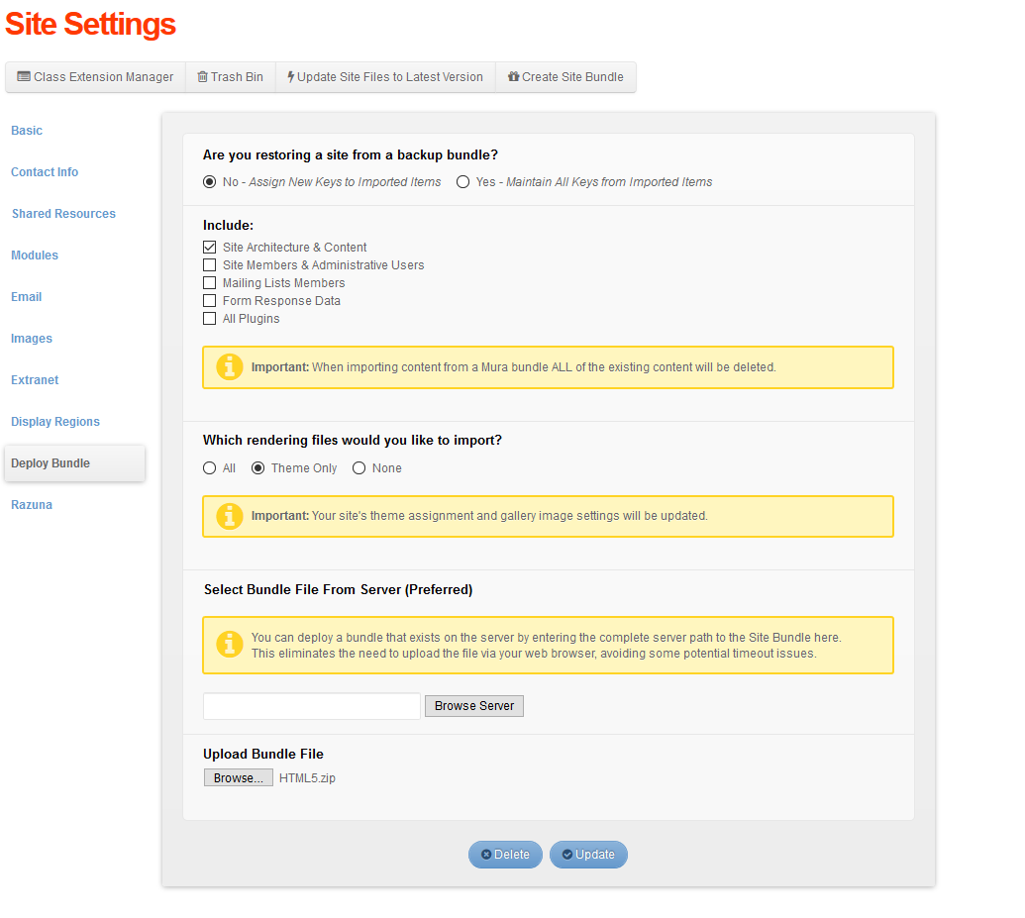1025x918 pixels.
Task: Click the server path input field
Action: tap(310, 705)
